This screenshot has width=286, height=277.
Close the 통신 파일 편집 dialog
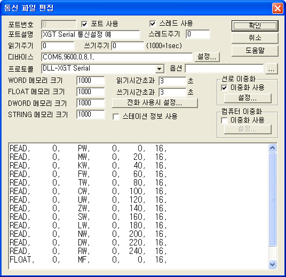(x=277, y=8)
